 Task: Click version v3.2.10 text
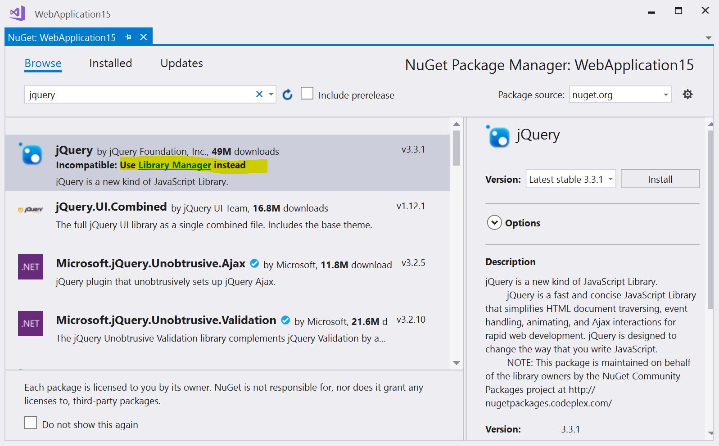(411, 320)
